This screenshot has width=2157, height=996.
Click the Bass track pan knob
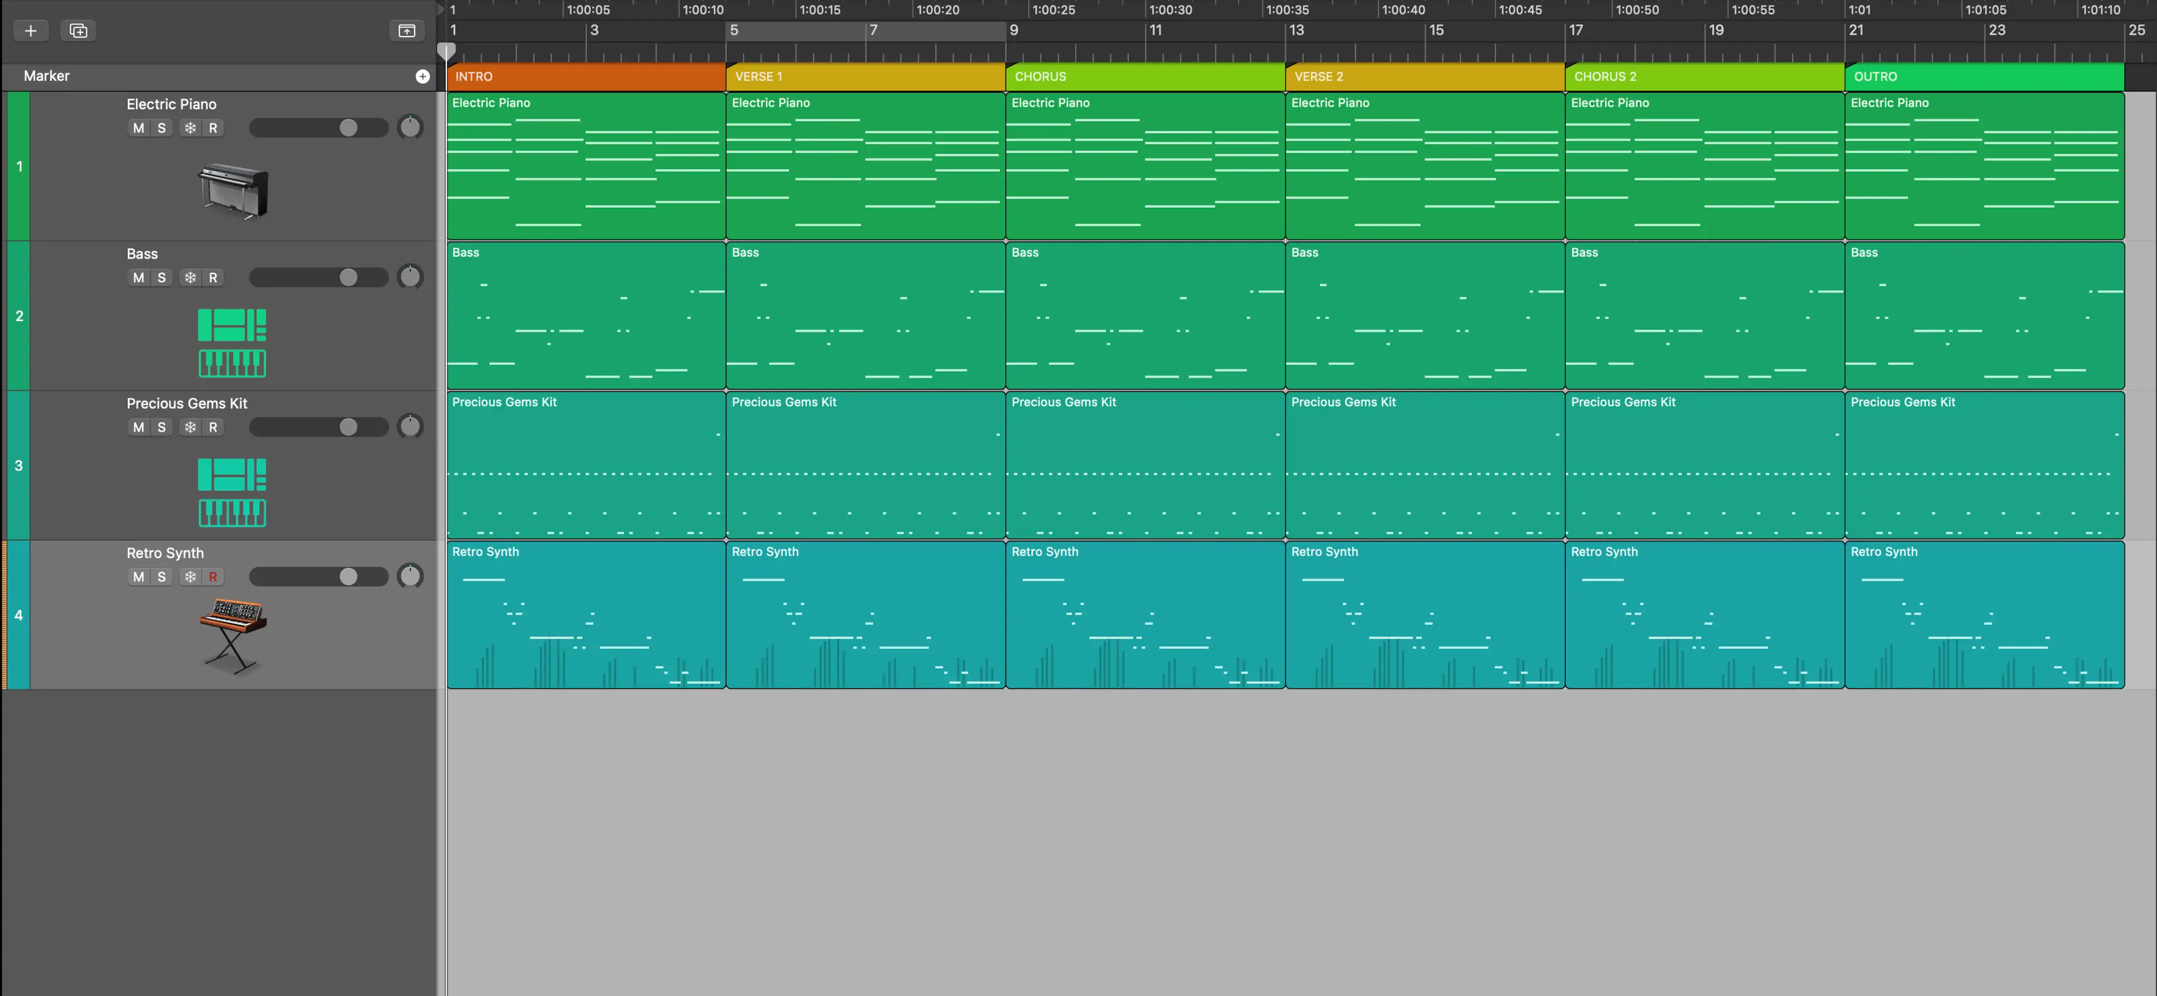410,277
